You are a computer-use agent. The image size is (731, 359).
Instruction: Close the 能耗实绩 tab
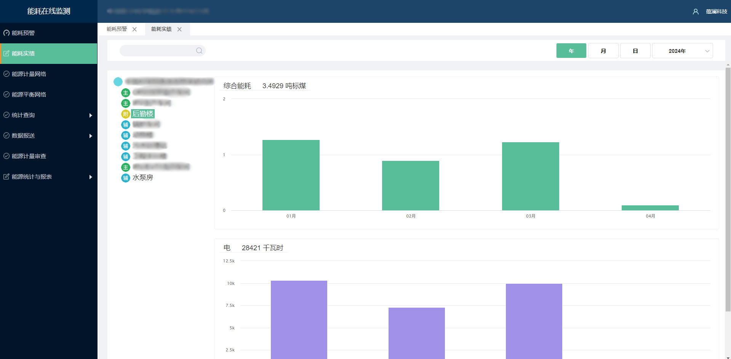[x=179, y=29]
